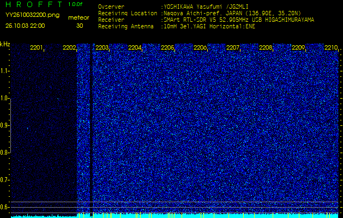
Task: Click the Receiver label
Action: pyautogui.click(x=111, y=20)
